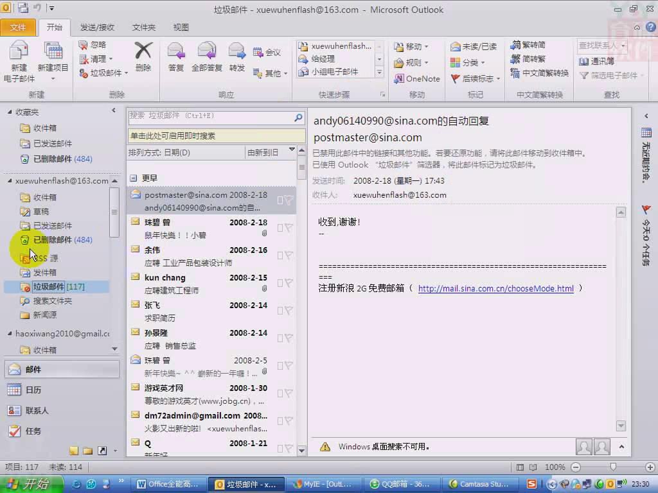Toggle category box on dm72admin@gmail.com message

pos(280,421)
